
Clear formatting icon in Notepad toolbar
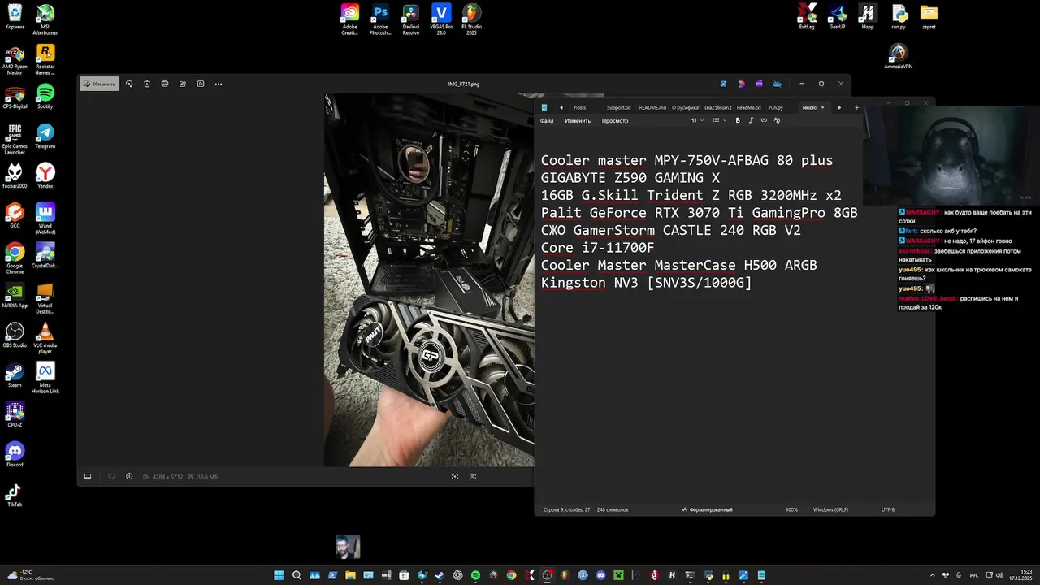[777, 120]
